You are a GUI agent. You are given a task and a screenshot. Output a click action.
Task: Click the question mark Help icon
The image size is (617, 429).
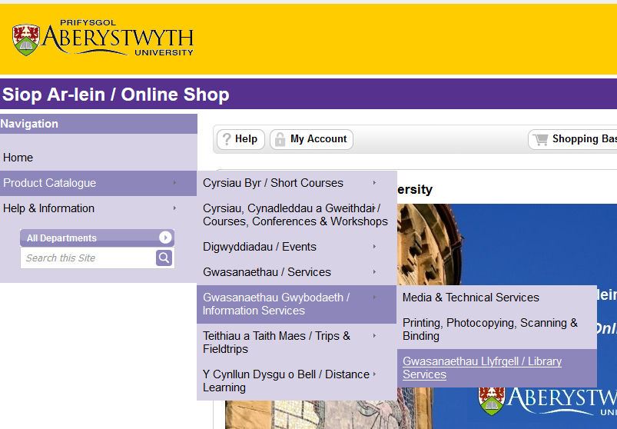coord(227,139)
